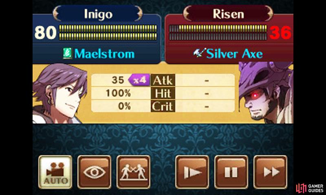
Task: Click the x4 attack multiplier badge
Action: coord(139,80)
